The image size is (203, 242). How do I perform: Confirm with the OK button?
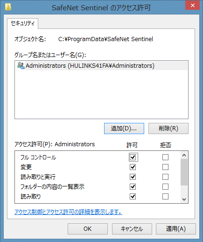click(x=88, y=229)
